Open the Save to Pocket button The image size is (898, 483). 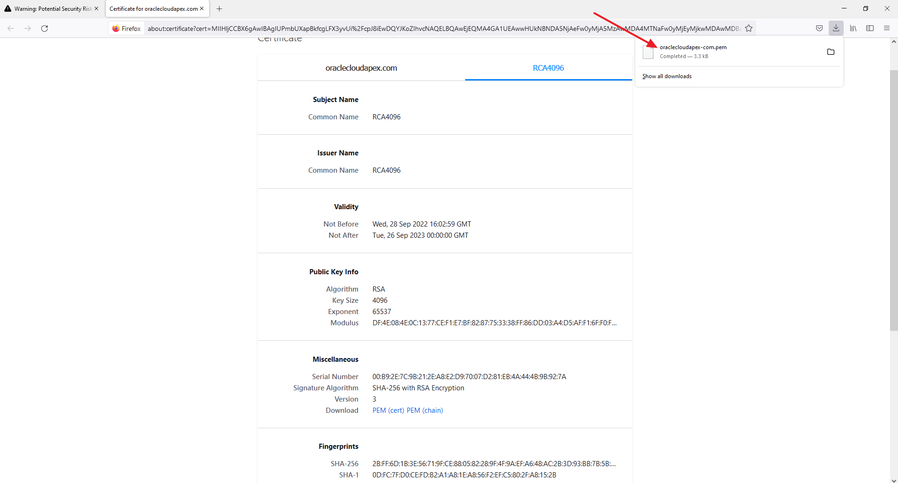pyautogui.click(x=819, y=29)
